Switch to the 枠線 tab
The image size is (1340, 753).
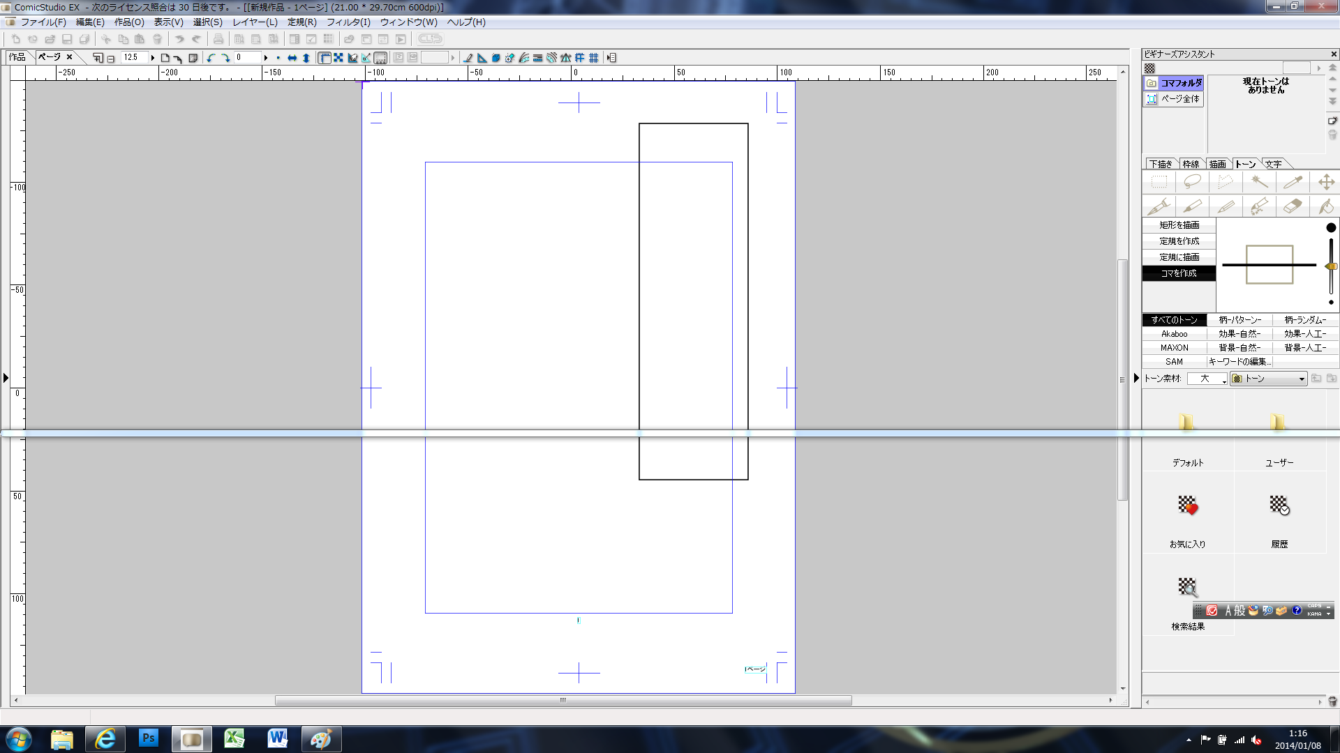pyautogui.click(x=1191, y=165)
